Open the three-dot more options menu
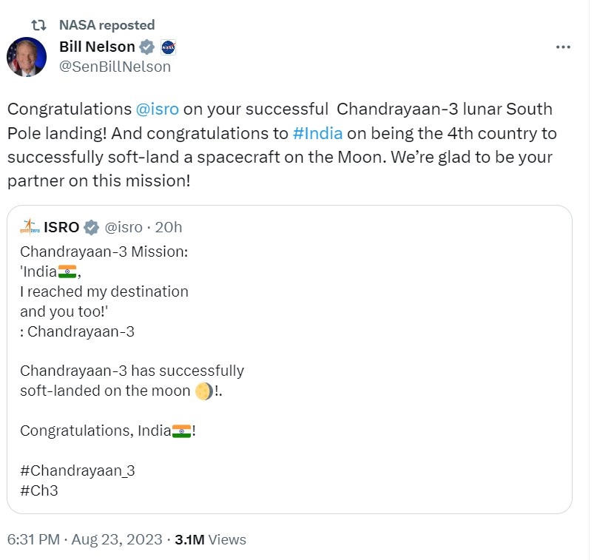The image size is (614, 560). click(563, 47)
